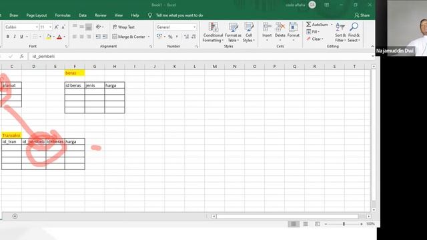The height and width of the screenshot is (240, 427).
Task: Select column header F
Action: pos(75,67)
